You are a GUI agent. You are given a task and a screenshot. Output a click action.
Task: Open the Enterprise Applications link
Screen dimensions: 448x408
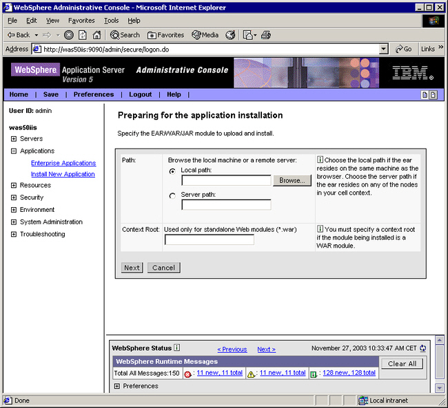tap(63, 163)
